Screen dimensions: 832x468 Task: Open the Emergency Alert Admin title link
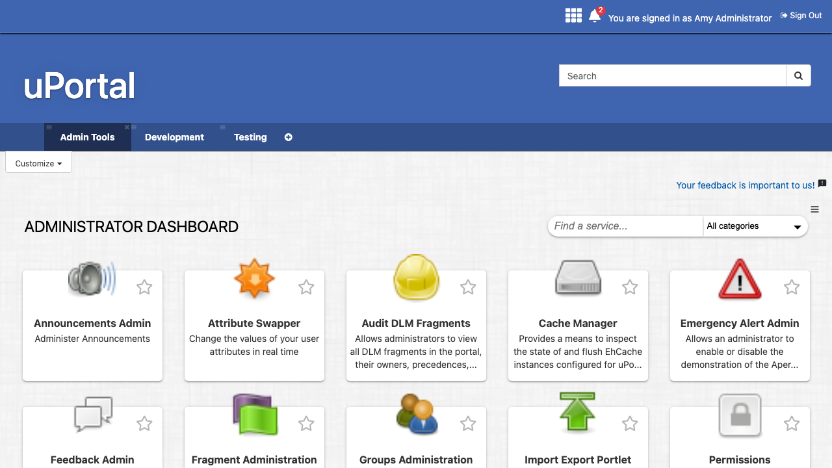pos(740,323)
